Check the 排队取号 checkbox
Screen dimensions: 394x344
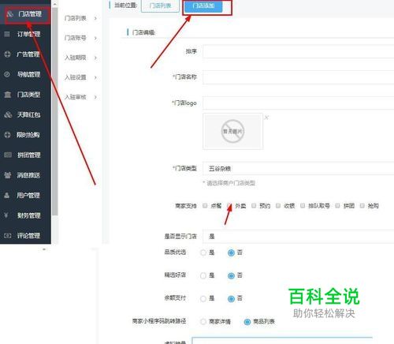click(303, 206)
